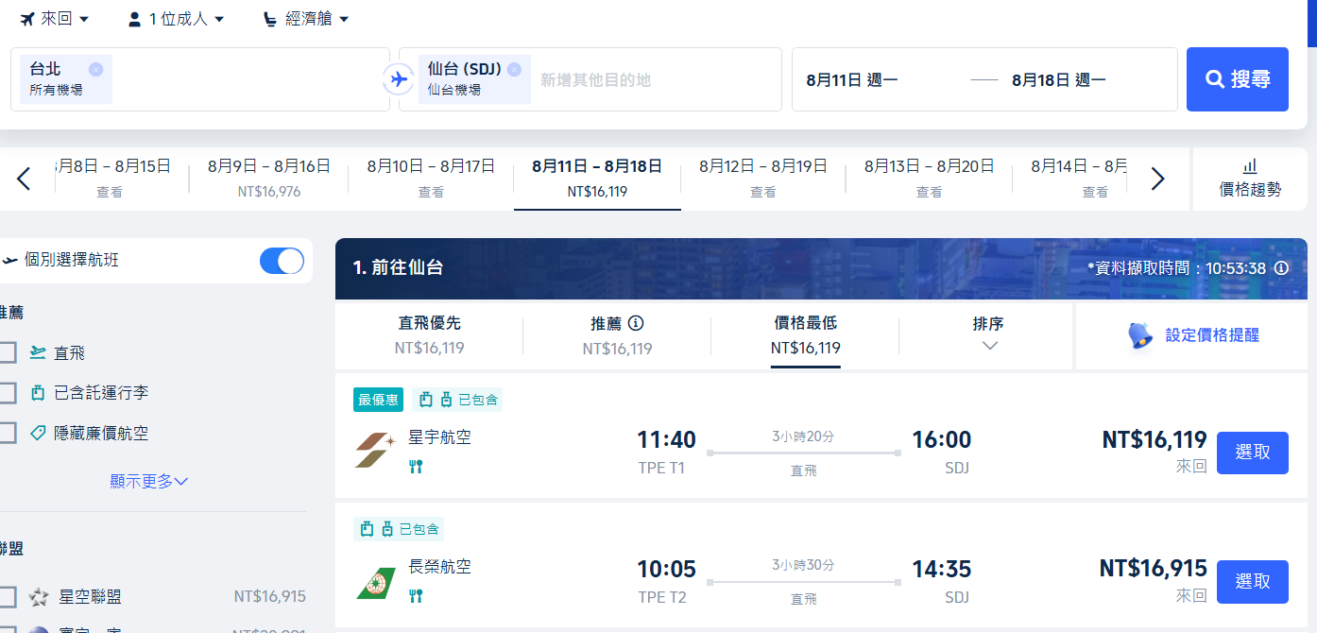Screen dimensions: 1317x633
Task: Swap origin and destination with the airplane icon
Action: click(x=399, y=79)
